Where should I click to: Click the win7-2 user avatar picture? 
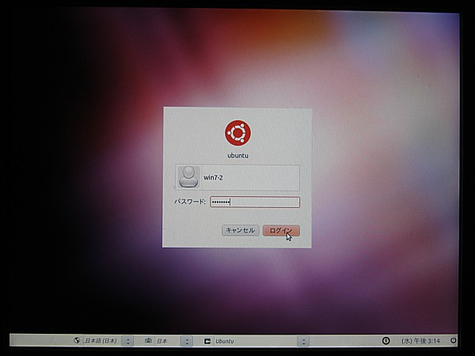(188, 177)
